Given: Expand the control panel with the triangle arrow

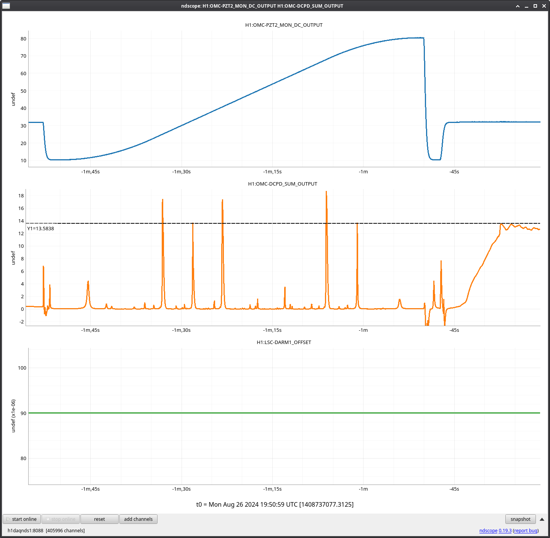Looking at the screenshot, I should [x=542, y=519].
